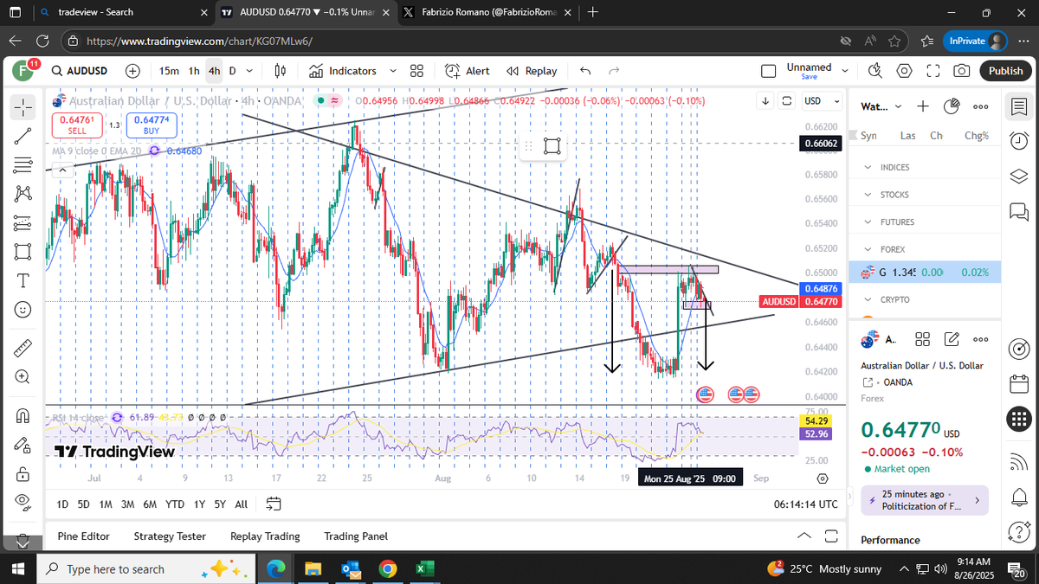This screenshot has height=584, width=1039.
Task: Select the trend line drawing tool
Action: click(23, 136)
